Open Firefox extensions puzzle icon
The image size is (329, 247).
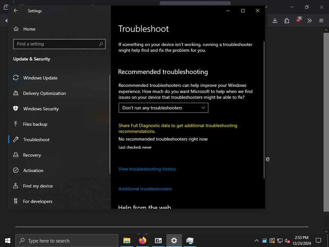click(287, 21)
